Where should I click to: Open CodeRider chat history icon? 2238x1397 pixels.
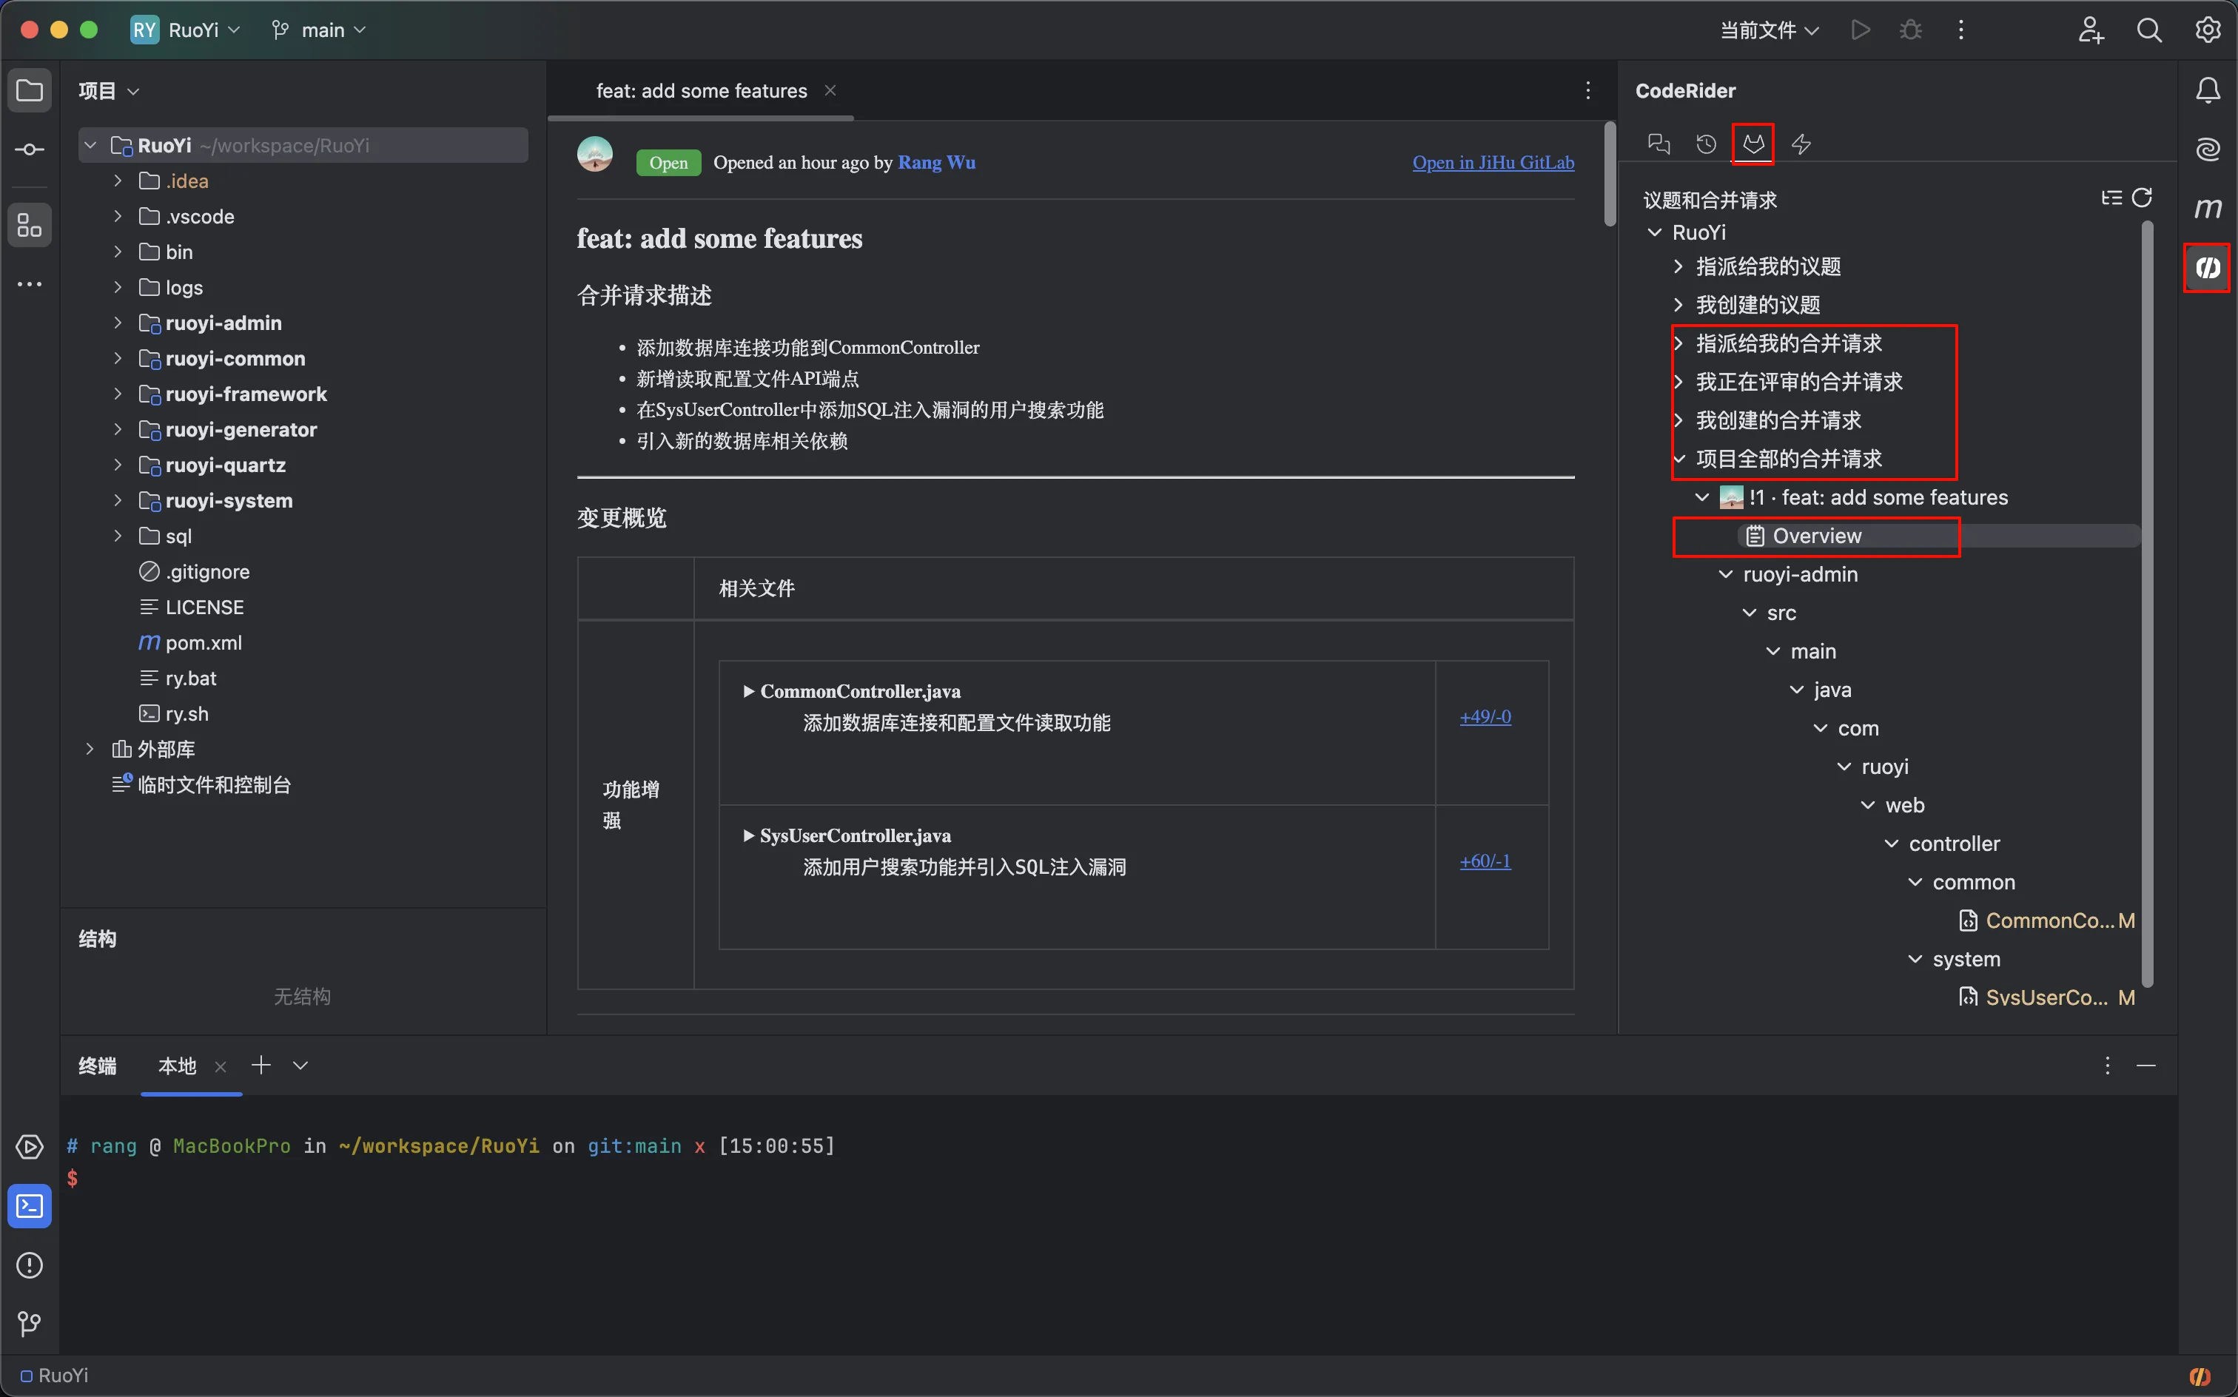[x=1706, y=144]
